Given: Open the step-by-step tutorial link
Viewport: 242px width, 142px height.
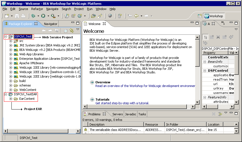Looking at the screenshot, I should tap(122, 103).
